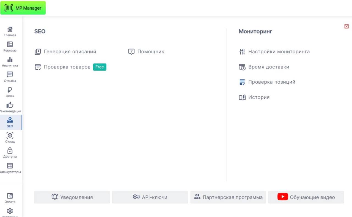
Task: Open Генерация описаний menu item
Action: click(x=70, y=52)
